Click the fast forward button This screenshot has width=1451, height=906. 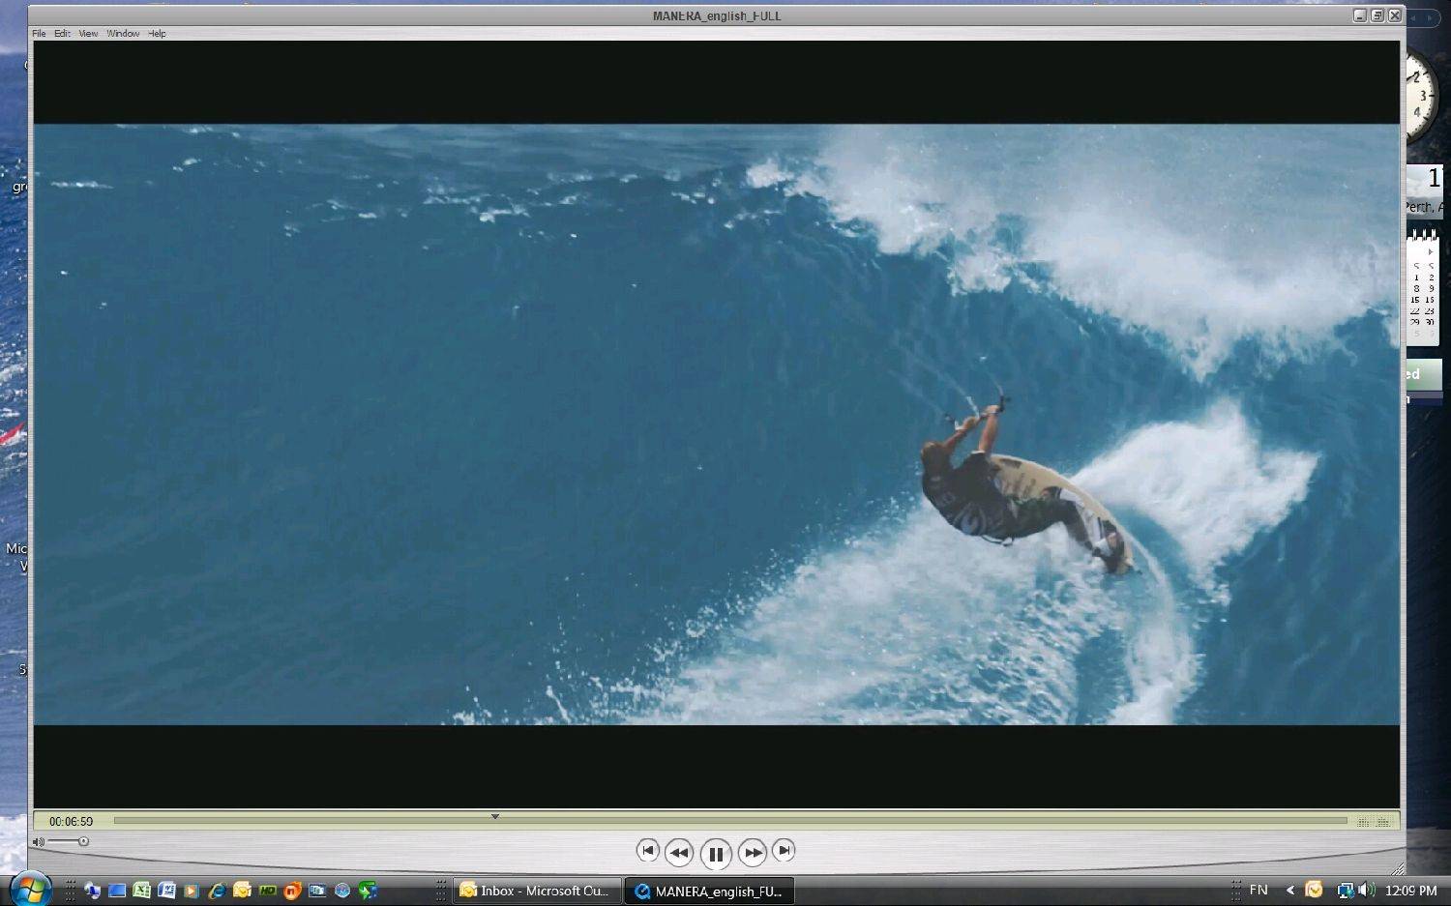pyautogui.click(x=752, y=853)
